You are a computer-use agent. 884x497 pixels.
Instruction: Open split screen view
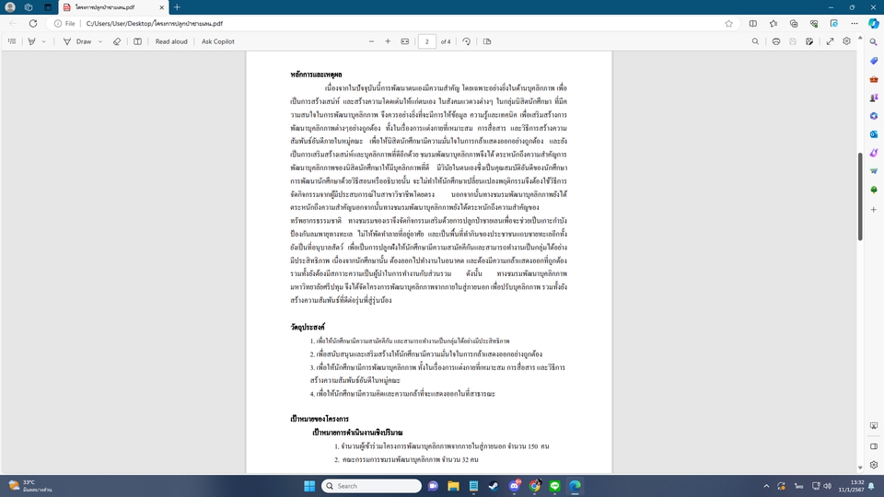752,23
